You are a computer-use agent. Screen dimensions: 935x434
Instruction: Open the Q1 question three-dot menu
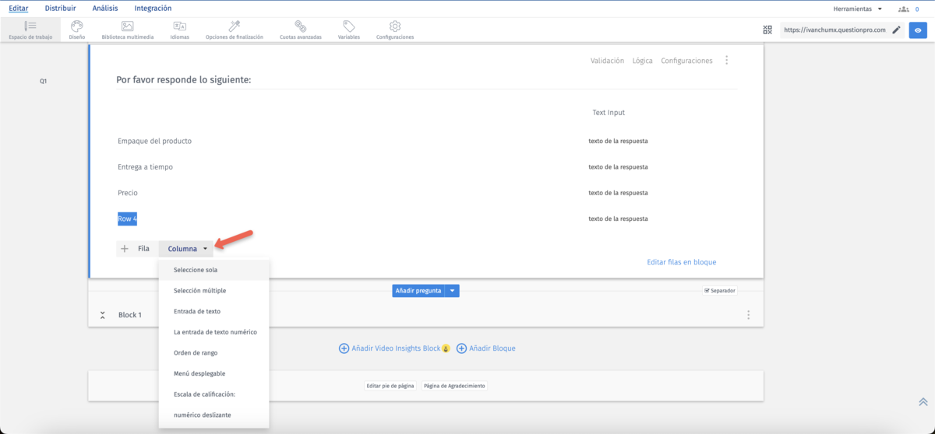tap(727, 60)
